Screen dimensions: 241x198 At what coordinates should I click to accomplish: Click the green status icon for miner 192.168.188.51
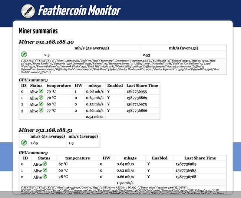[24, 142]
